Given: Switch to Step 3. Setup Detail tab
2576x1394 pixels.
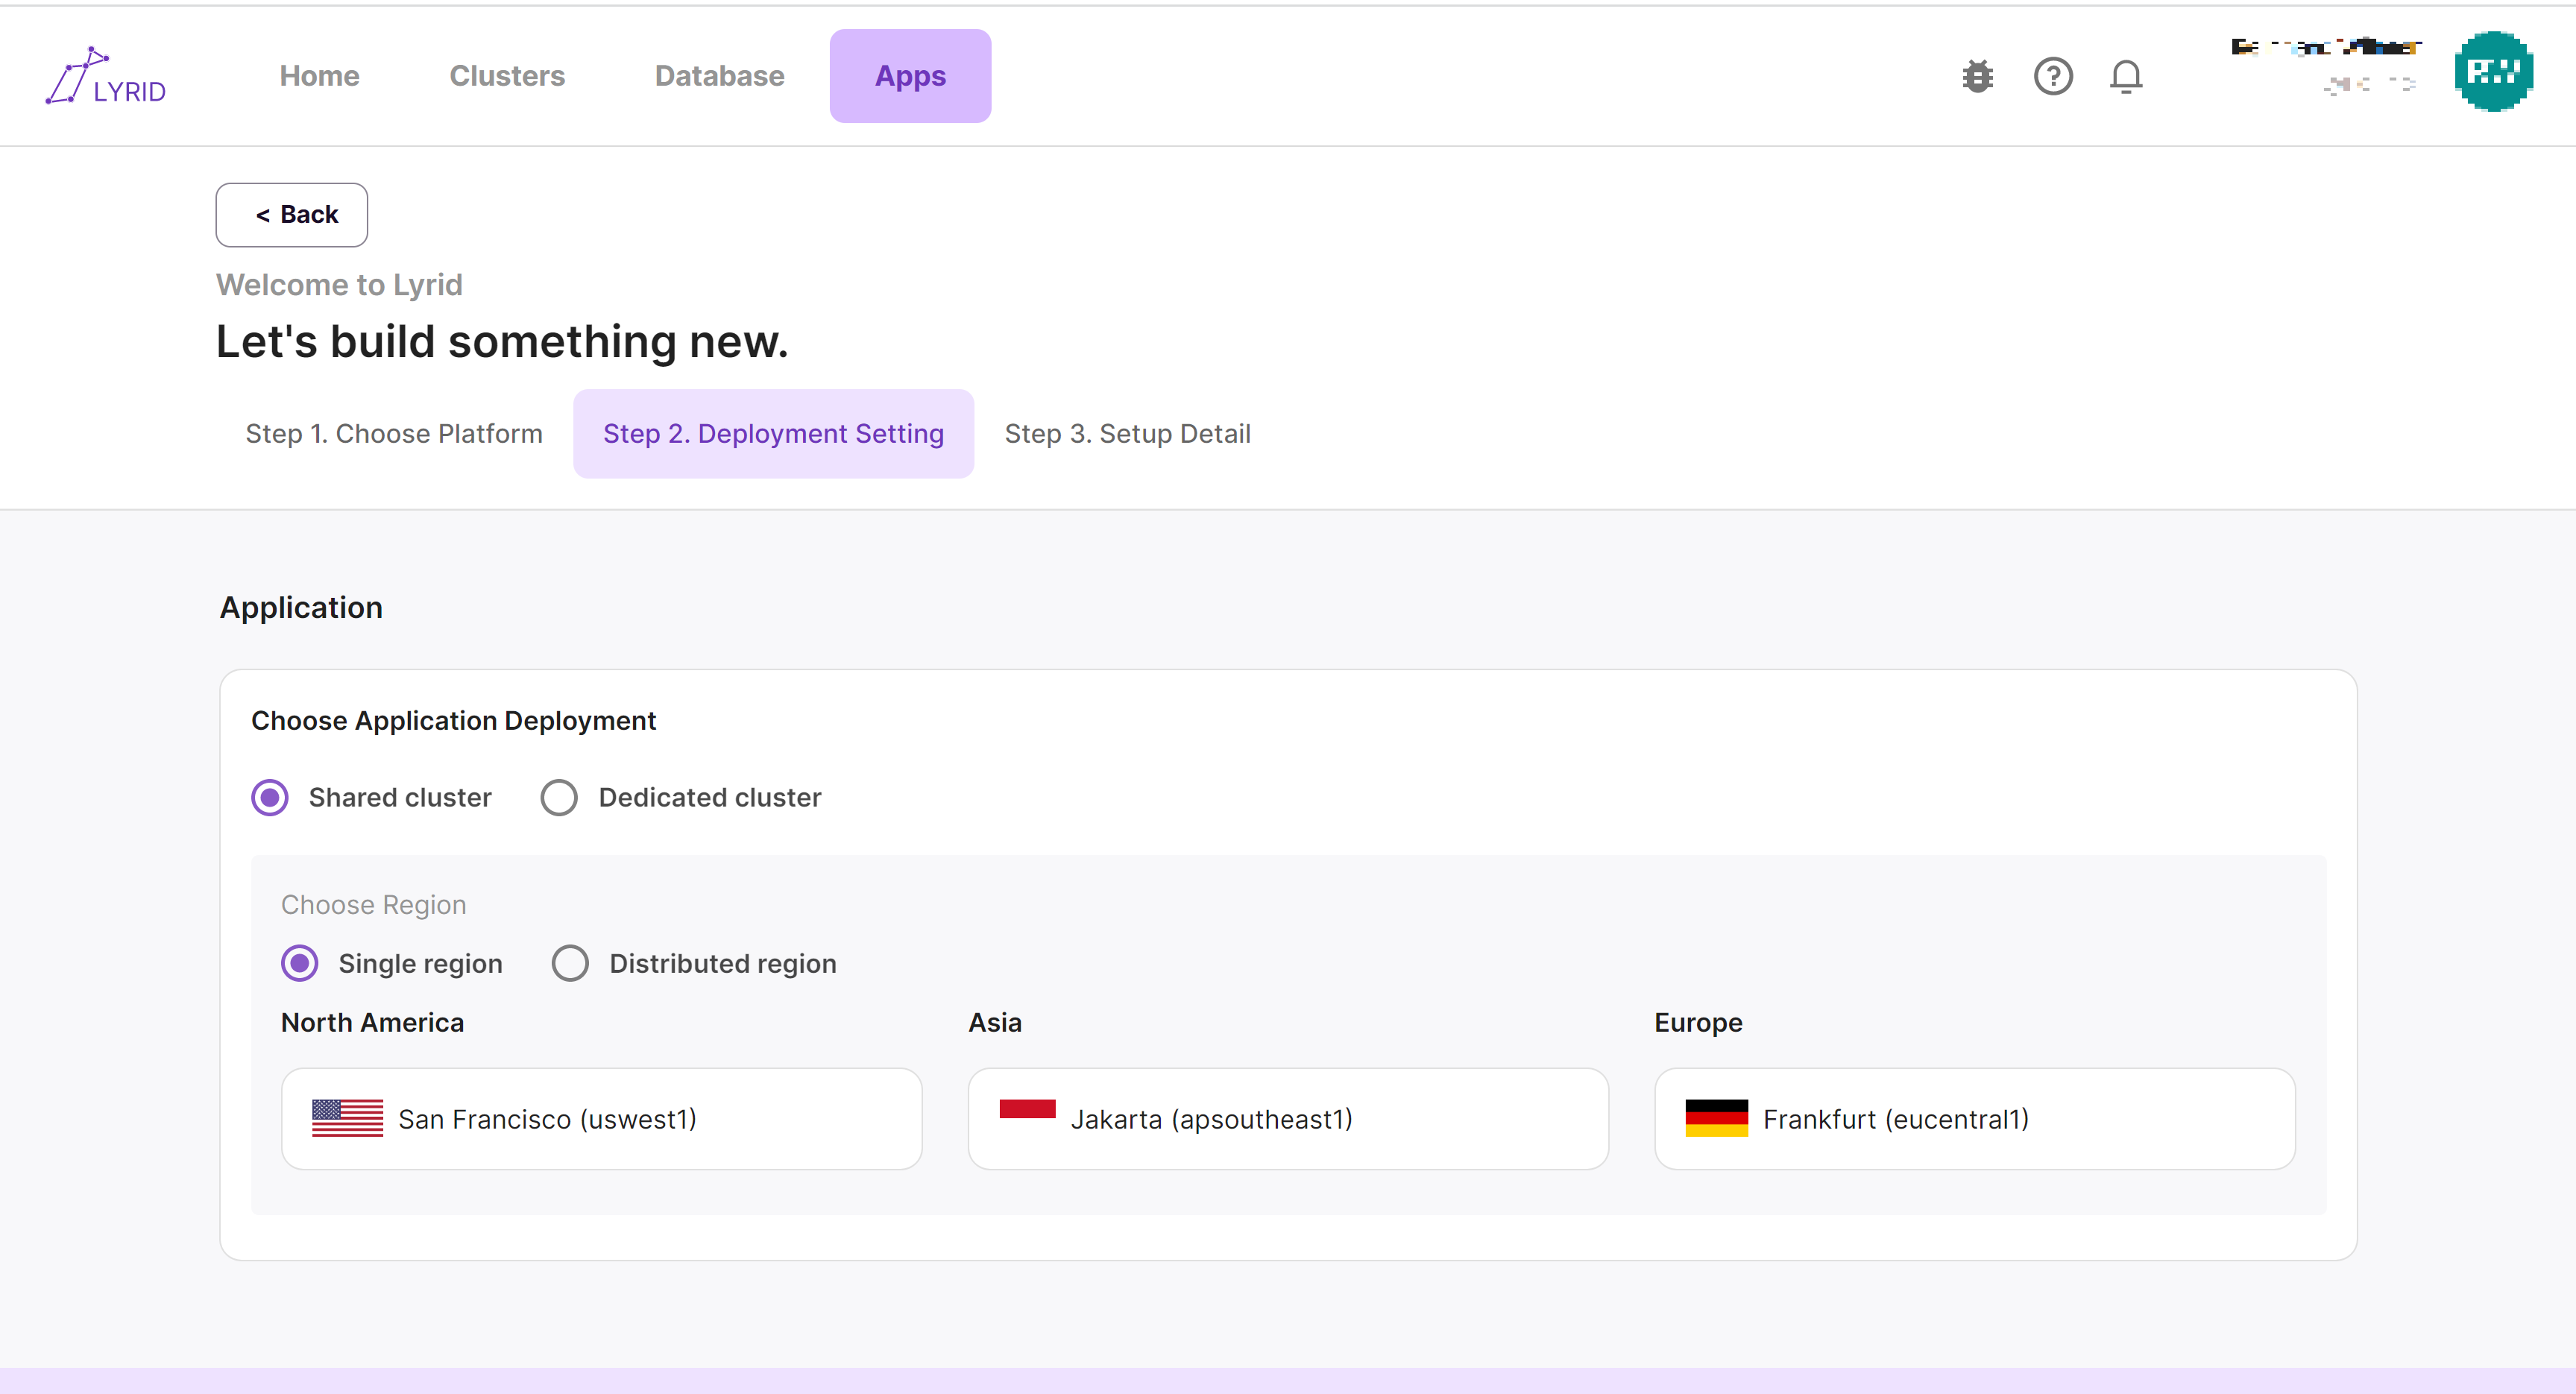Looking at the screenshot, I should (x=1127, y=434).
